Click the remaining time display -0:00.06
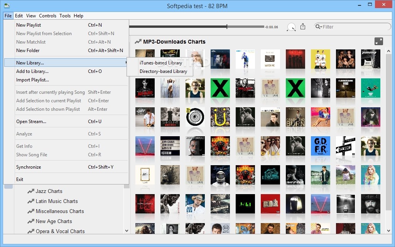 [272, 27]
